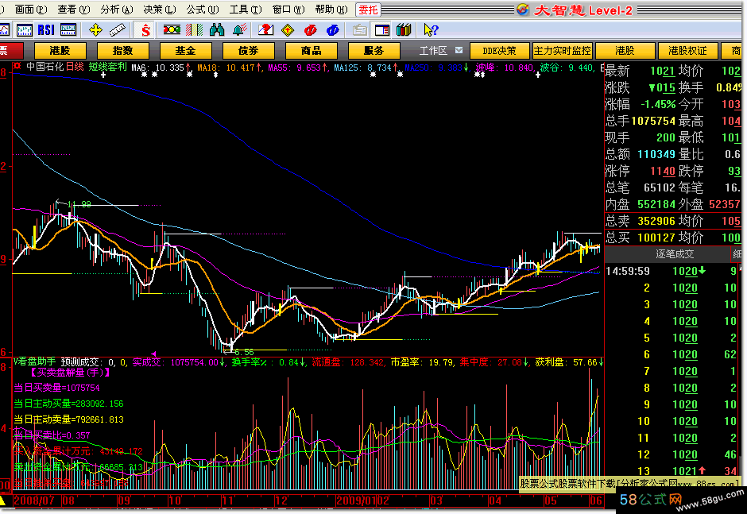Click the 大智慧 globe logo icon
This screenshot has height=514, width=747.
pyautogui.click(x=523, y=10)
